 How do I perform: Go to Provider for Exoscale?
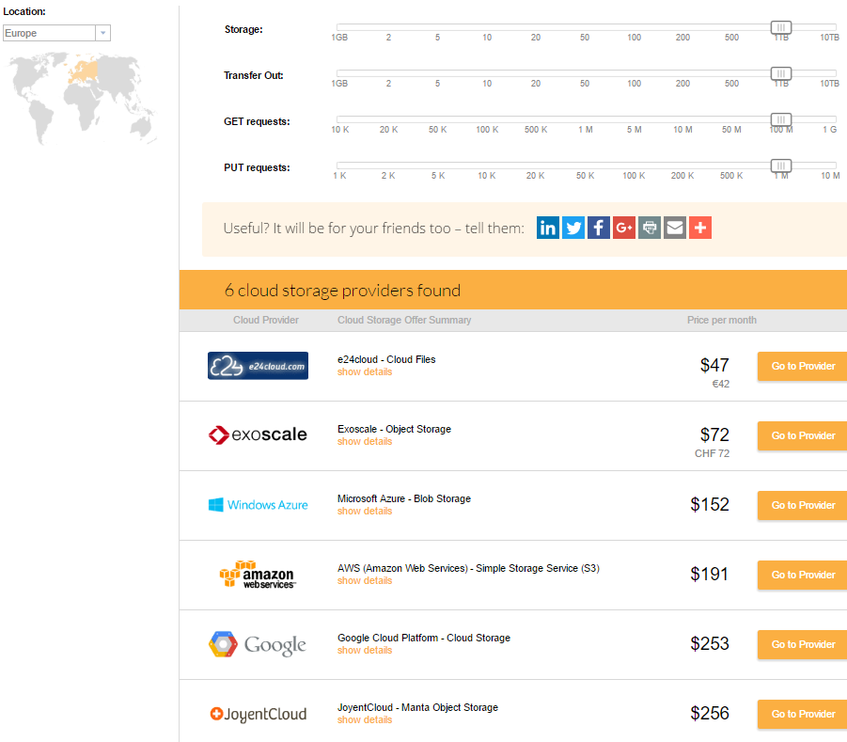tap(803, 435)
